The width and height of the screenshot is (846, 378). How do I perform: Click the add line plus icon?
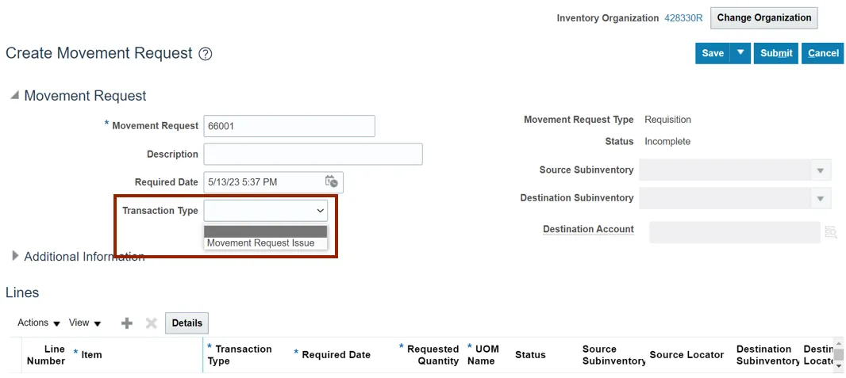(x=127, y=323)
